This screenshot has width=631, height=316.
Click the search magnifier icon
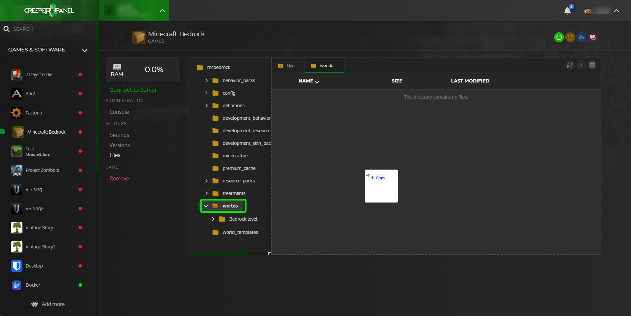click(x=6, y=29)
